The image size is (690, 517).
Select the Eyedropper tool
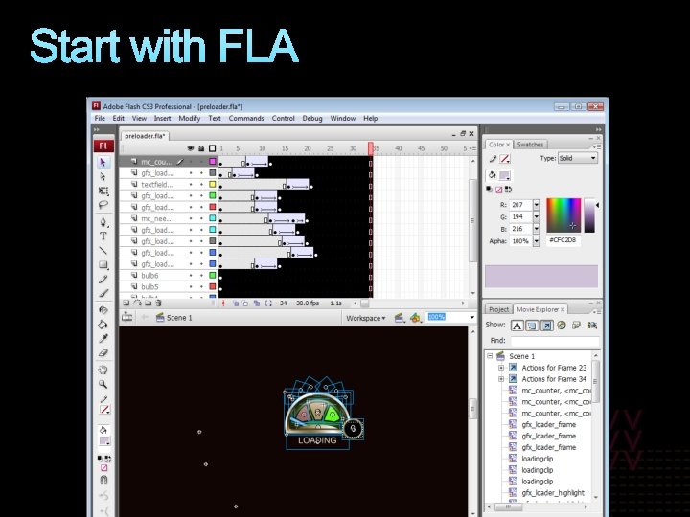pos(103,339)
